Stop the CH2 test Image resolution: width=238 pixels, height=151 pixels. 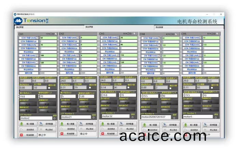pyautogui.click(x=87, y=129)
